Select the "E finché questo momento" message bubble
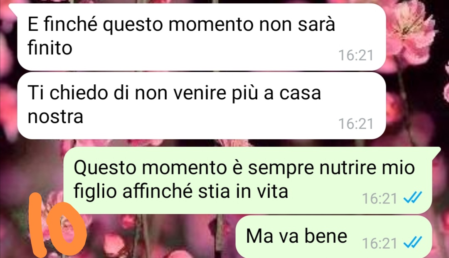The width and height of the screenshot is (449, 258). 201,37
